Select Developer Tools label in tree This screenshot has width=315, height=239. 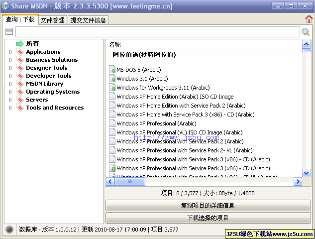point(49,76)
